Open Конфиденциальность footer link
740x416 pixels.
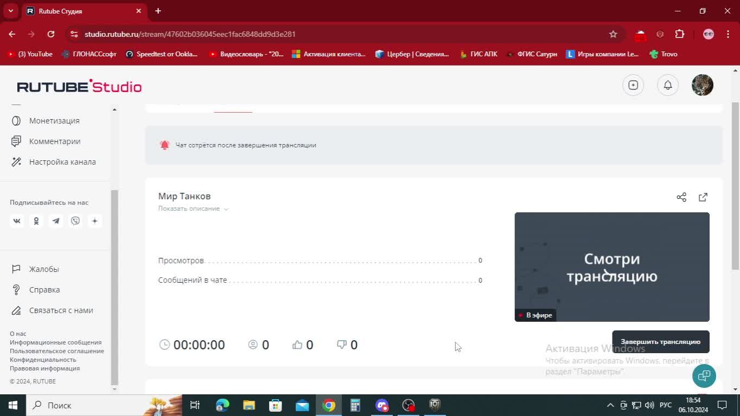pos(43,360)
